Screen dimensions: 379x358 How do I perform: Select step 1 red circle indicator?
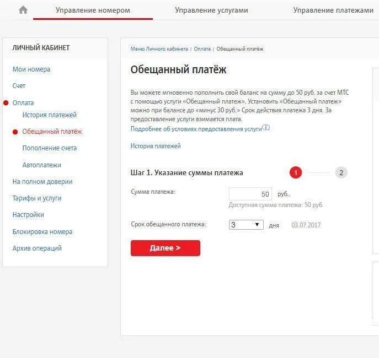tap(296, 173)
